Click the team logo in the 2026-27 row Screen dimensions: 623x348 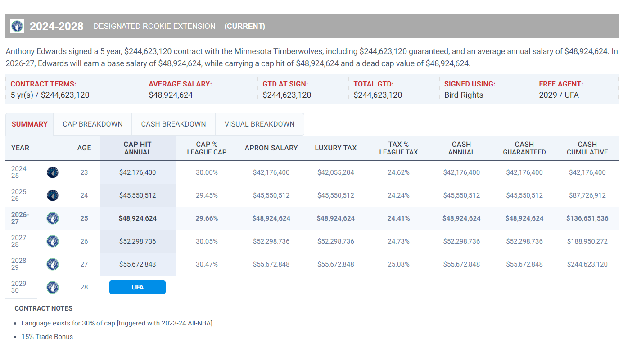53,218
